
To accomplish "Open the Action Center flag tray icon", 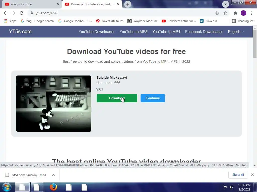I will [226, 187].
